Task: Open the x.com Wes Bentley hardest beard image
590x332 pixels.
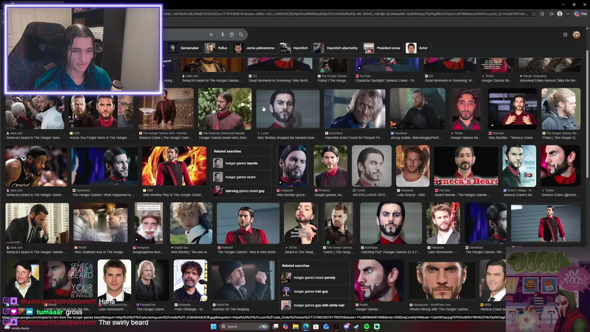Action: (288, 108)
